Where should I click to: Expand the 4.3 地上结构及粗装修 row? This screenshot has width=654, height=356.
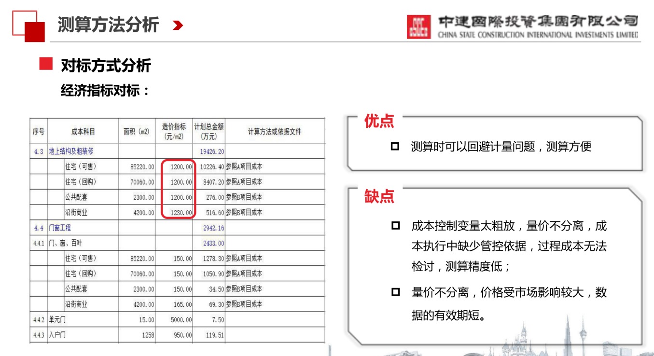click(x=71, y=151)
